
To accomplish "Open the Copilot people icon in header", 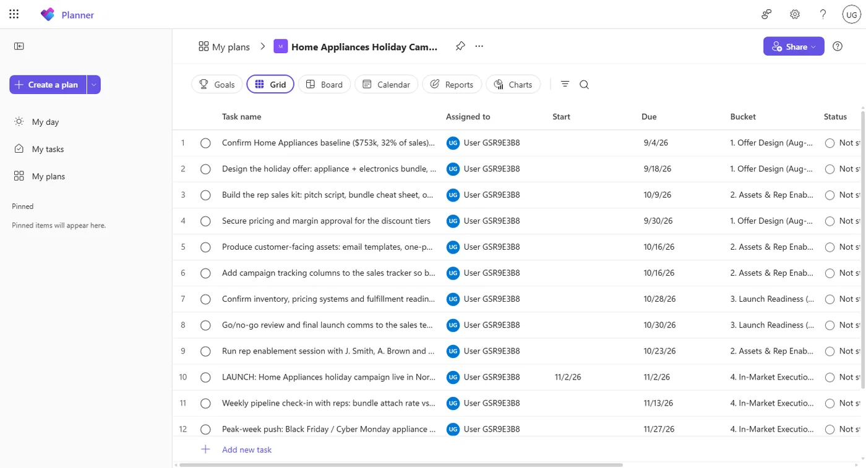I will (x=766, y=14).
